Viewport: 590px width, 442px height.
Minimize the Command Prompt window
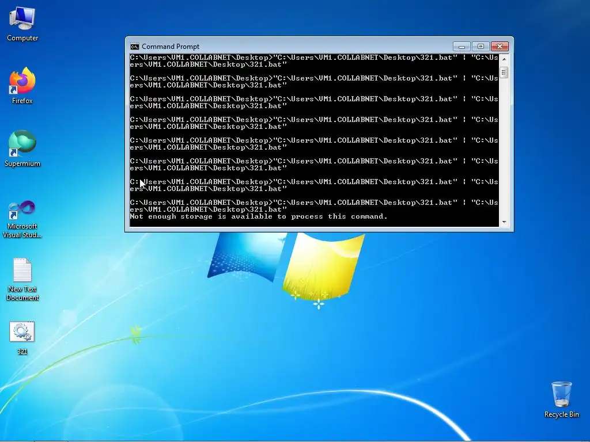tap(462, 47)
